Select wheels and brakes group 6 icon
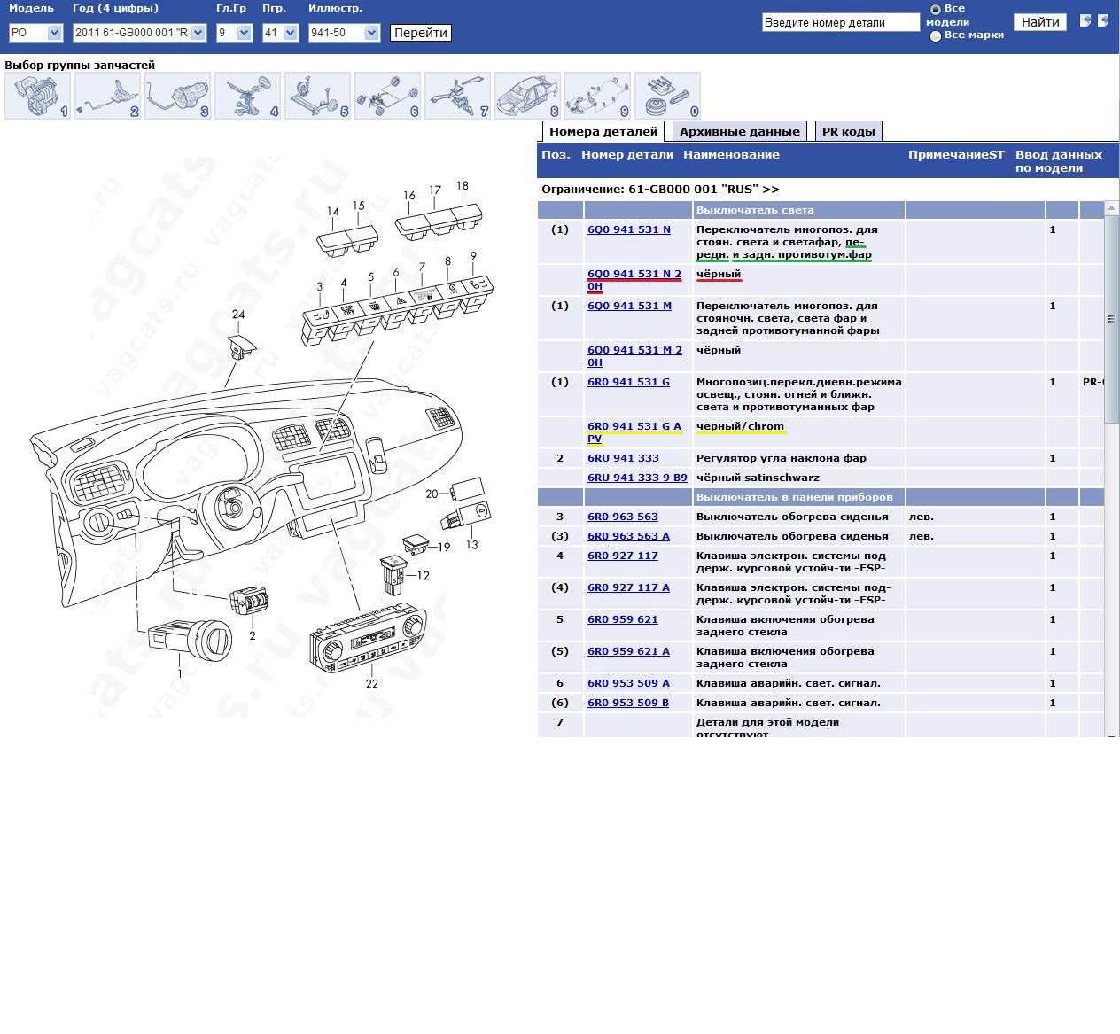Screen dimensions: 1120x1034 point(387,96)
